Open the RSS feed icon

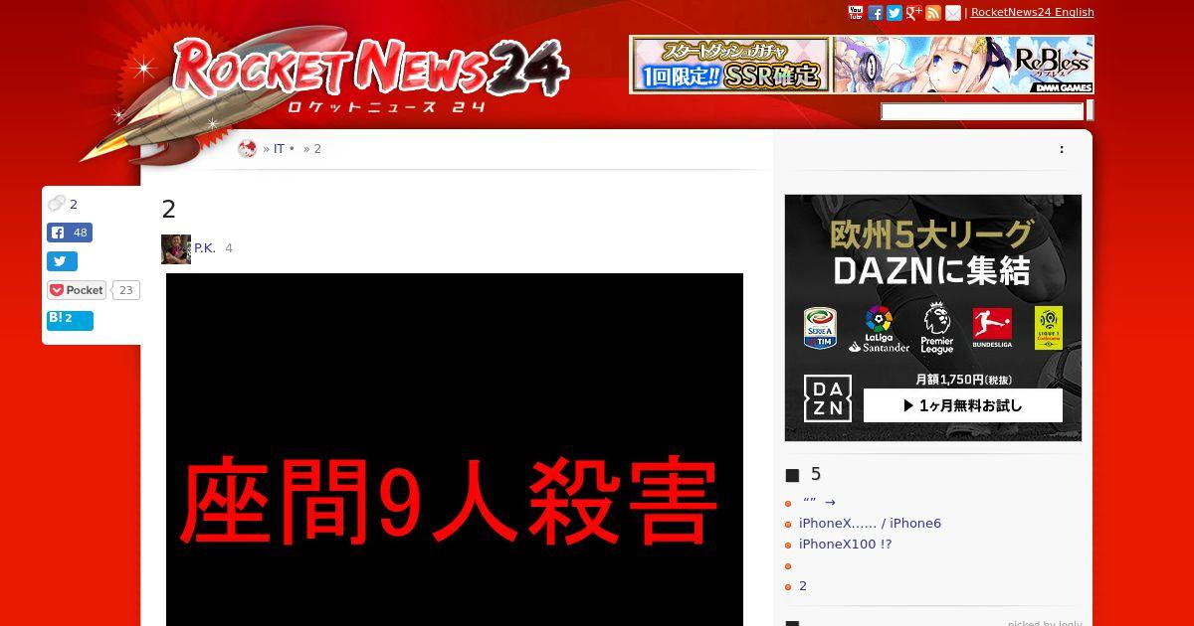click(x=933, y=12)
